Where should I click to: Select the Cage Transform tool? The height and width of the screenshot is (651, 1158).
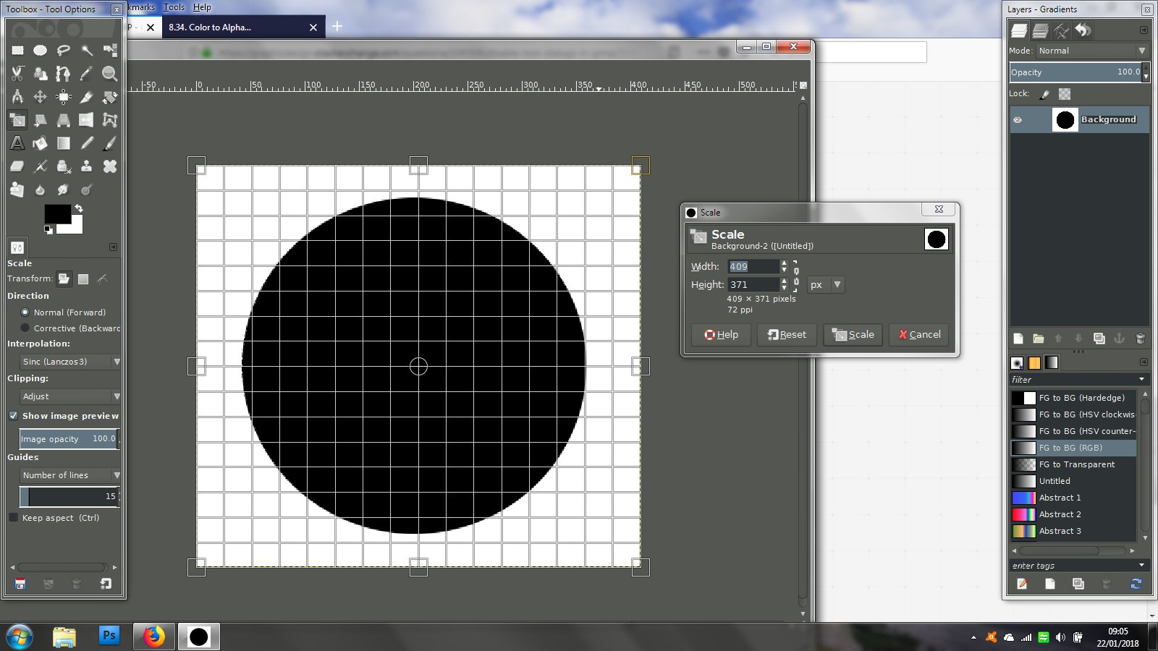tap(110, 120)
